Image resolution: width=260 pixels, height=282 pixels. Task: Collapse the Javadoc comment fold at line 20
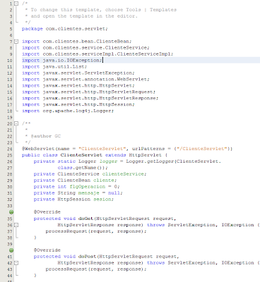pos(16,123)
